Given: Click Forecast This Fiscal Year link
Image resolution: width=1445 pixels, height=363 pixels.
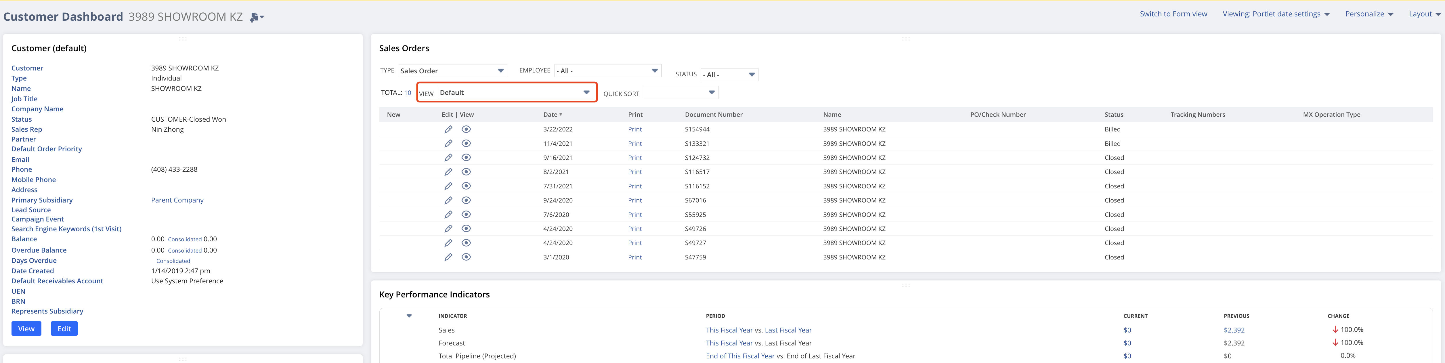Looking at the screenshot, I should [729, 343].
